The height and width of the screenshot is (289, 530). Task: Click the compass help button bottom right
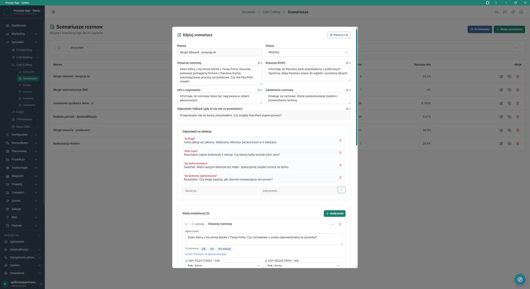pyautogui.click(x=520, y=279)
